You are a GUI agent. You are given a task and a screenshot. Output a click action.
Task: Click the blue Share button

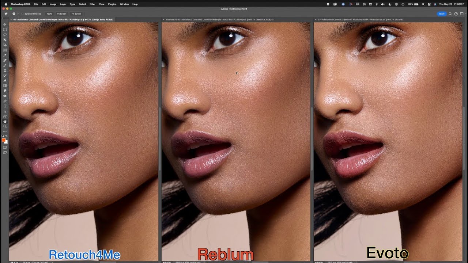pos(442,14)
